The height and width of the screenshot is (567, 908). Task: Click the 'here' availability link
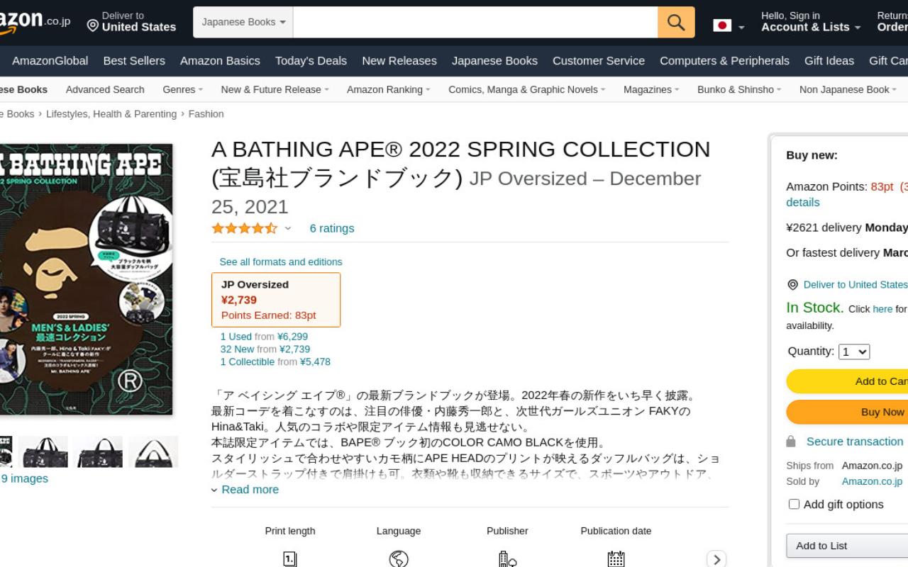pyautogui.click(x=882, y=309)
